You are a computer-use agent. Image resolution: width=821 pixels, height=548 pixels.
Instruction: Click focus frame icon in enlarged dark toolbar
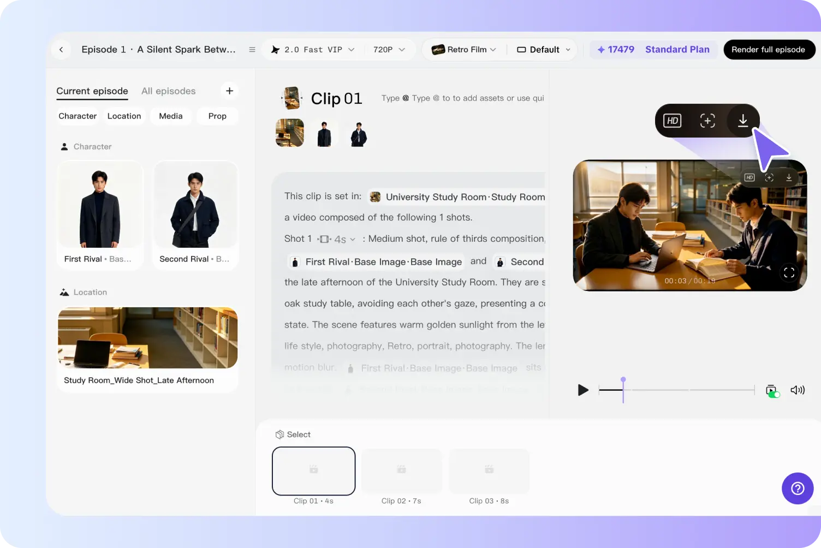[x=707, y=121]
